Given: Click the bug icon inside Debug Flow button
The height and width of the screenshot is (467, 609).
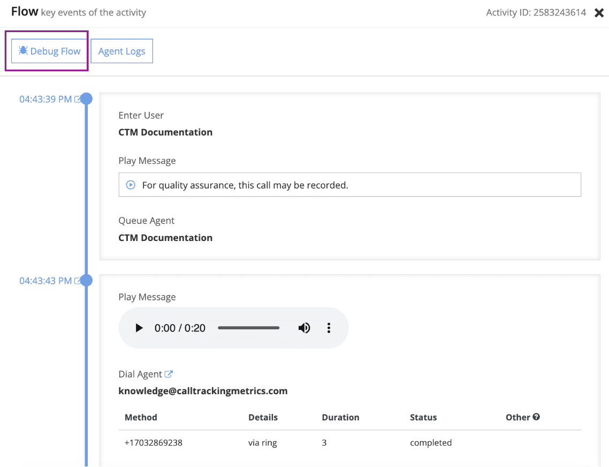Looking at the screenshot, I should pyautogui.click(x=24, y=51).
